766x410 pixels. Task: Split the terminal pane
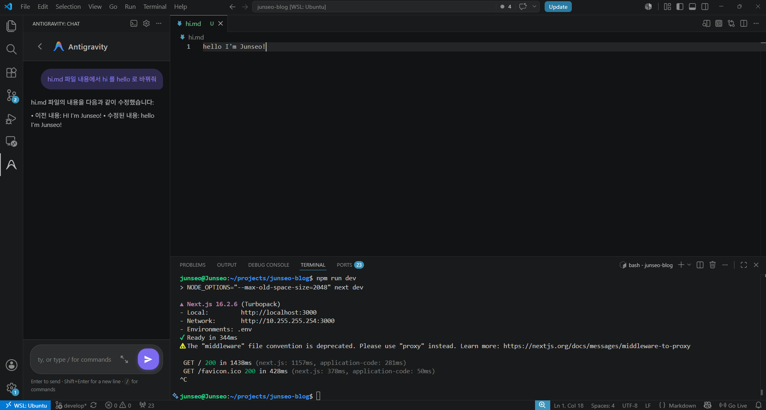[700, 265]
